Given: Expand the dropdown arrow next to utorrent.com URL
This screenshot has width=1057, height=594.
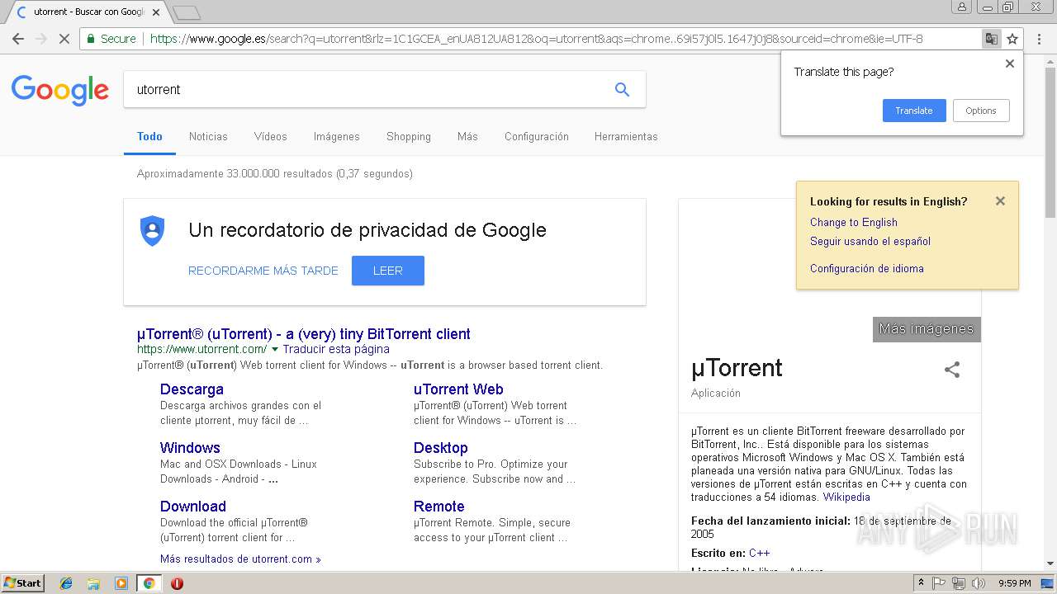Looking at the screenshot, I should (275, 350).
